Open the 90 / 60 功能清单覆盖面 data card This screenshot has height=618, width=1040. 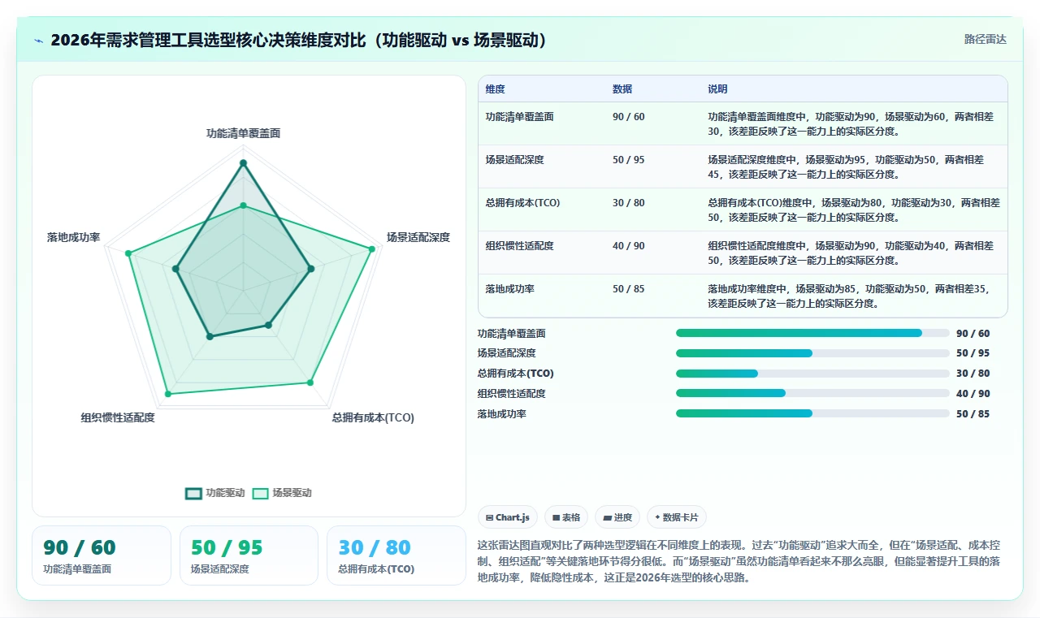tap(102, 555)
